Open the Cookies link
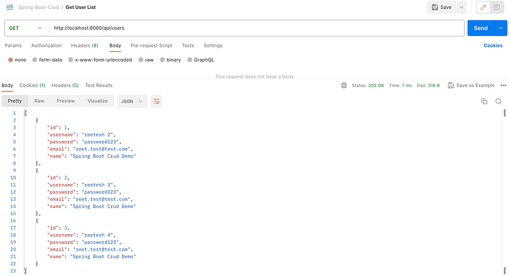The height and width of the screenshot is (276, 509). pos(492,46)
